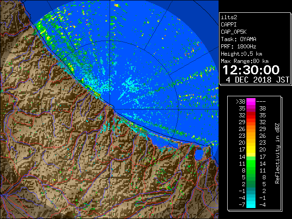Click the 12:30:00 timestamp
The image size is (292, 219).
point(251,70)
